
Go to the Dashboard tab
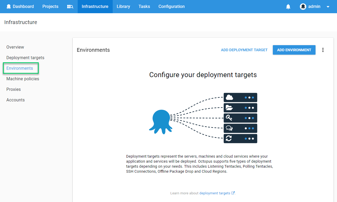click(x=20, y=7)
